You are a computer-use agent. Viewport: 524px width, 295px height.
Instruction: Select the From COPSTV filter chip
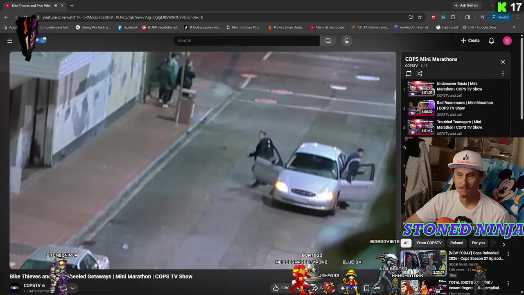click(429, 243)
